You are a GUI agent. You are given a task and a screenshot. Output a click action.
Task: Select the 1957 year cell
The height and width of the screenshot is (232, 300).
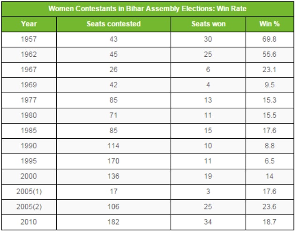[29, 39]
